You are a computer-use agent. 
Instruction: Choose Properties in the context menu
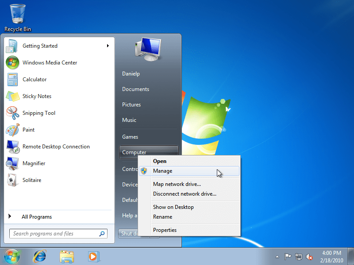[x=165, y=230]
